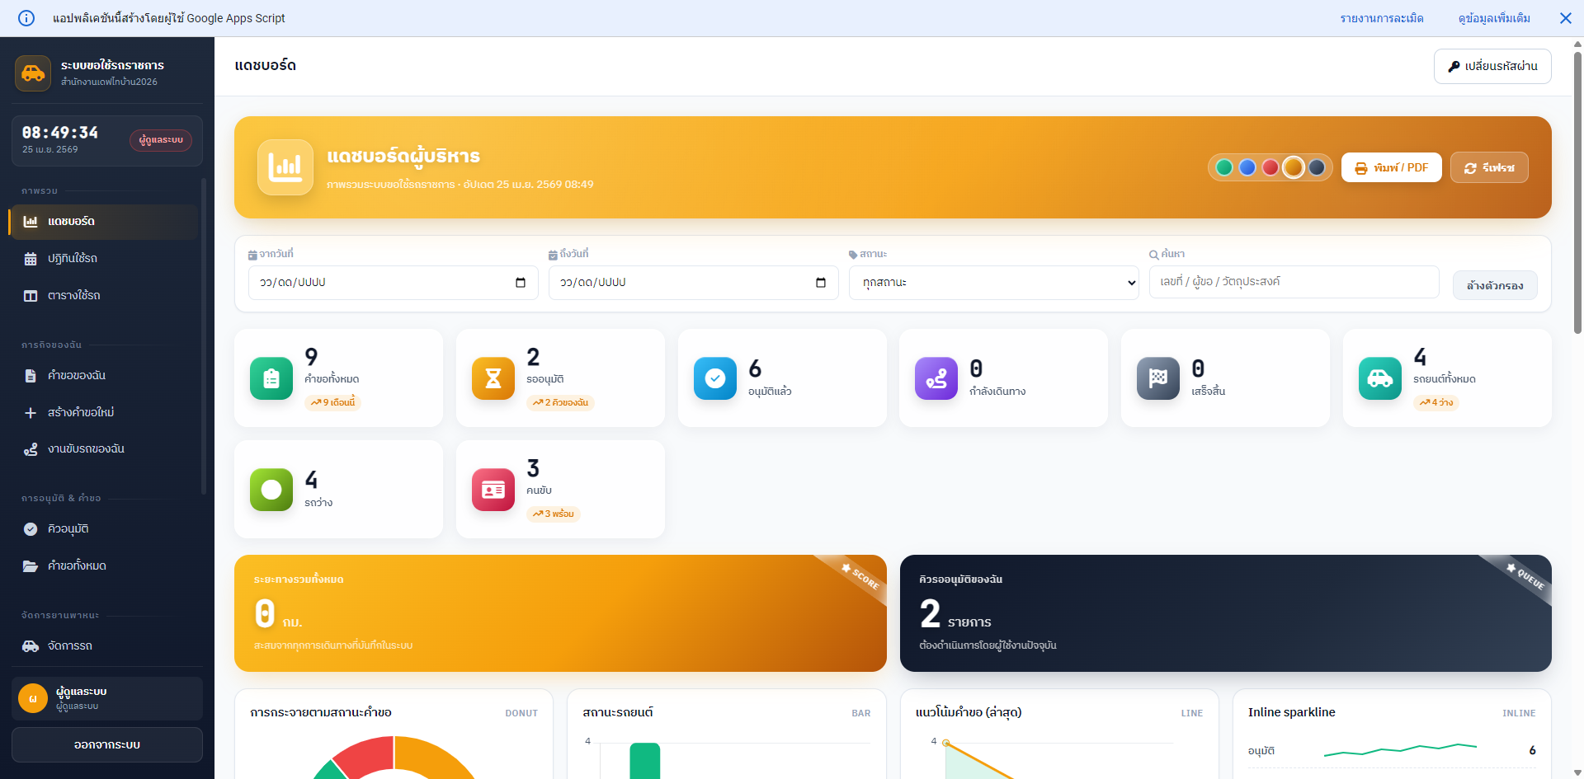Choose the dark slate theme color dot
1584x779 pixels.
click(1317, 167)
